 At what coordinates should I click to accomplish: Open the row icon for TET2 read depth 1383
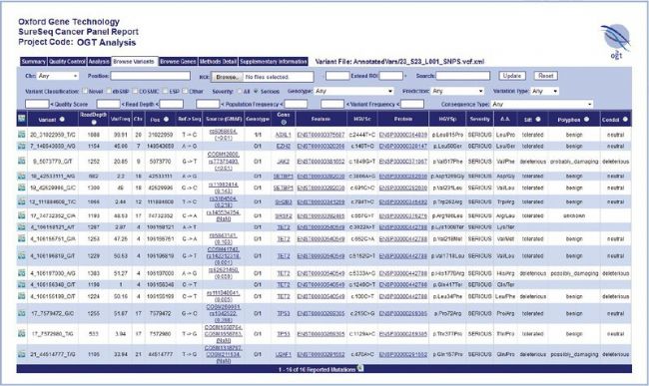(22, 272)
